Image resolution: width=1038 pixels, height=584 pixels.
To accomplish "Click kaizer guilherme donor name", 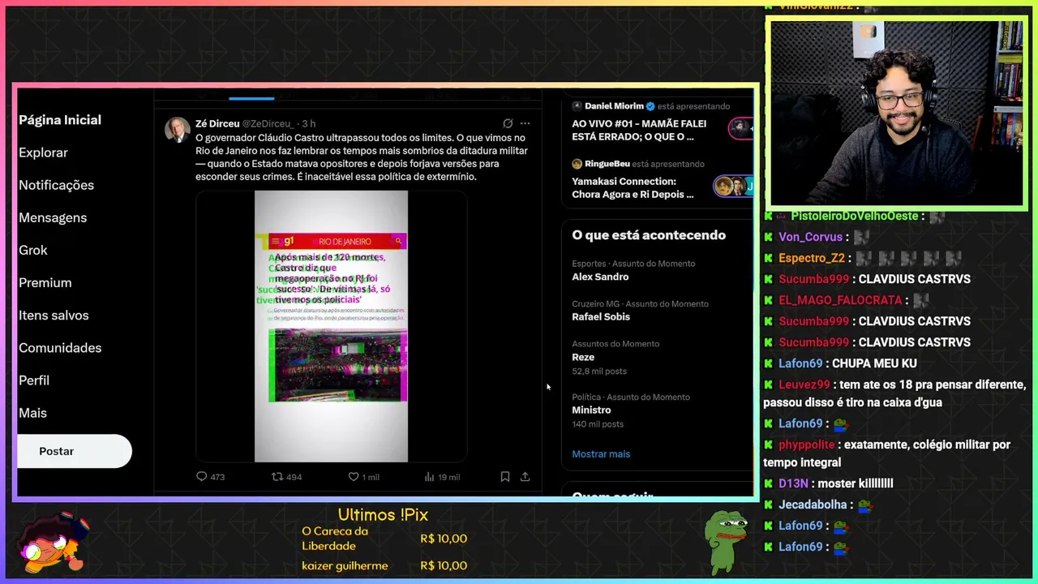I will [345, 566].
